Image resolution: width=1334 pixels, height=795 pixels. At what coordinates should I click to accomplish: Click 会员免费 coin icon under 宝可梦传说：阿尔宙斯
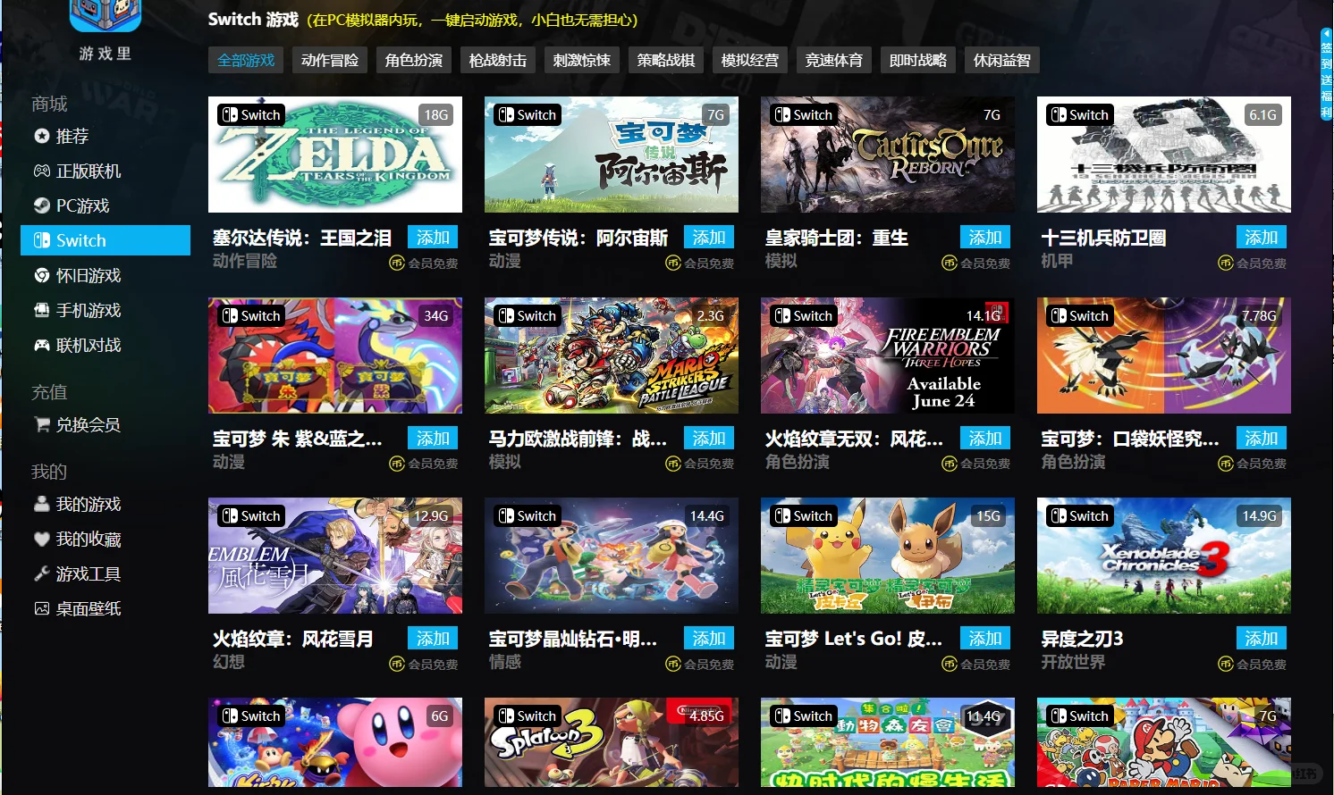tap(673, 263)
